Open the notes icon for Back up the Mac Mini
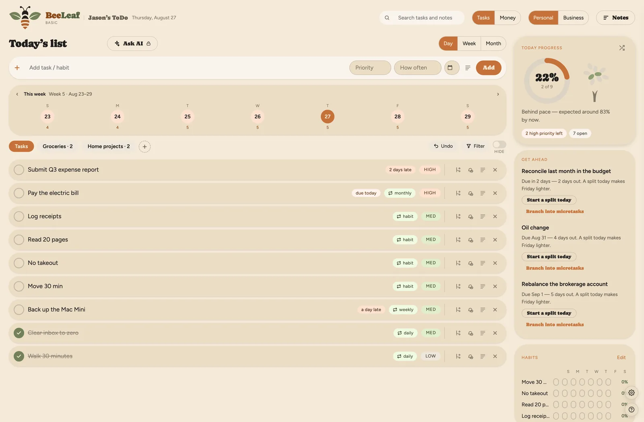 pyautogui.click(x=483, y=310)
